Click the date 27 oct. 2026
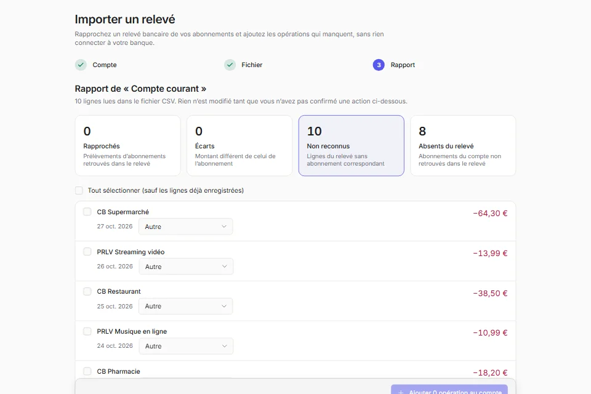Screen dimensions: 591x394 click(115, 226)
